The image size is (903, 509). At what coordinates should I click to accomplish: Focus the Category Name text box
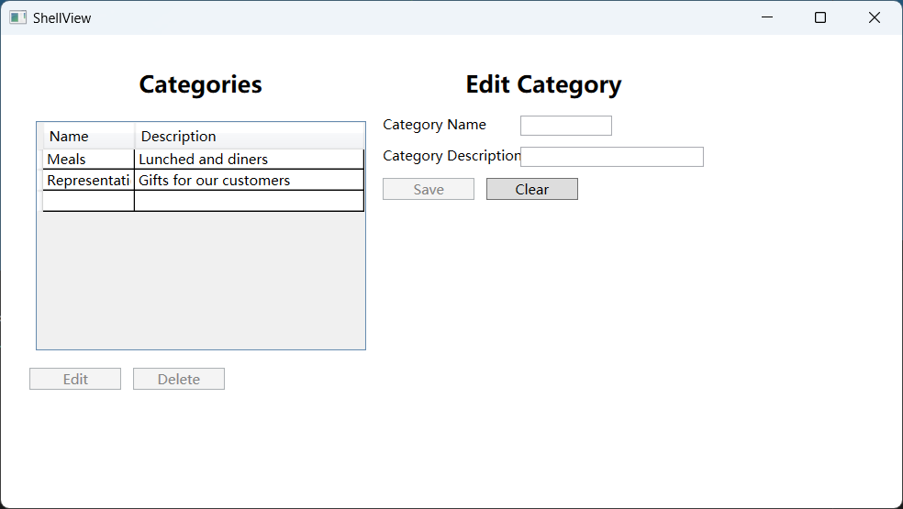pos(565,126)
